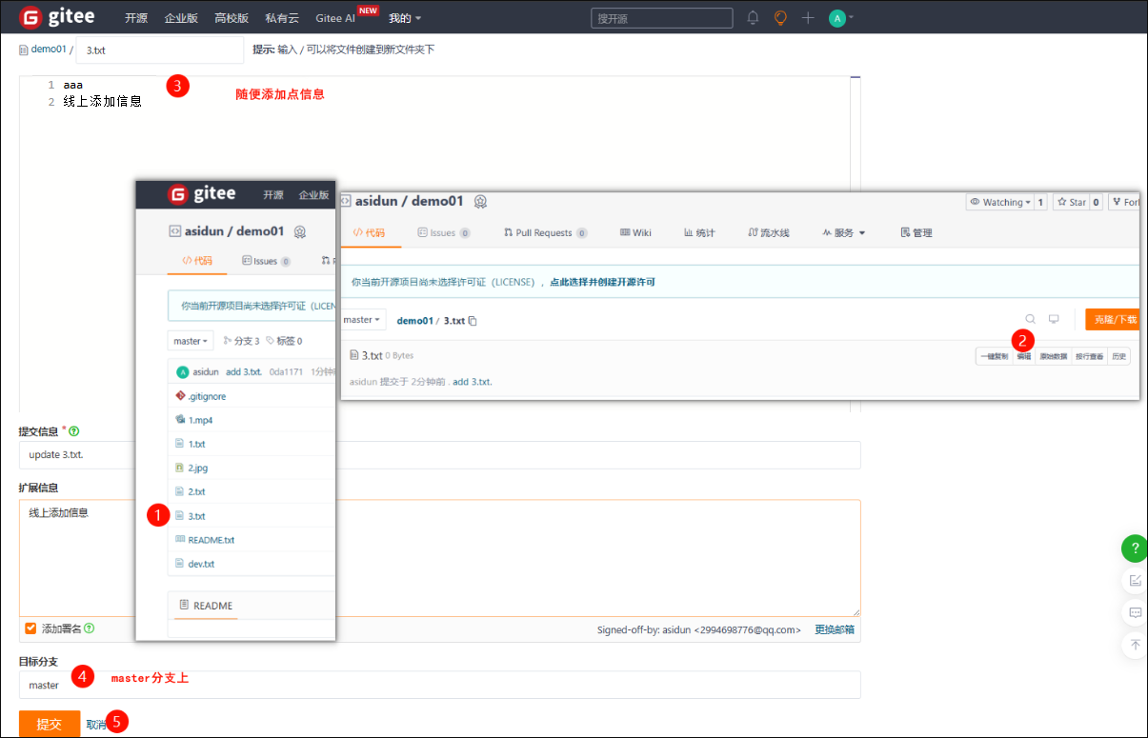Click the 更换邮箱 link
The height and width of the screenshot is (738, 1148).
coord(835,629)
